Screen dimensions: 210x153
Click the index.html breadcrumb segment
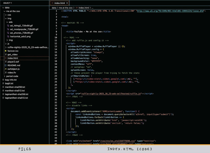(84, 8)
